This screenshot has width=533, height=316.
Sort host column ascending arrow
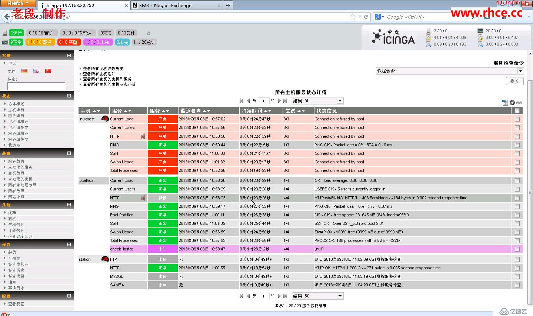[94, 111]
